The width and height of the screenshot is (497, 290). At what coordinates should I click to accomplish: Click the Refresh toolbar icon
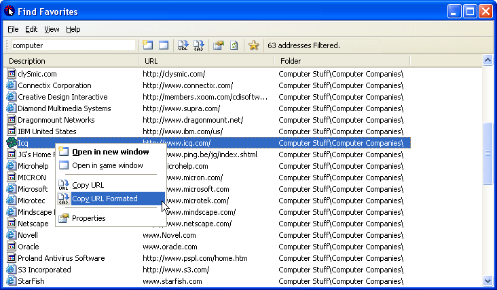click(234, 45)
